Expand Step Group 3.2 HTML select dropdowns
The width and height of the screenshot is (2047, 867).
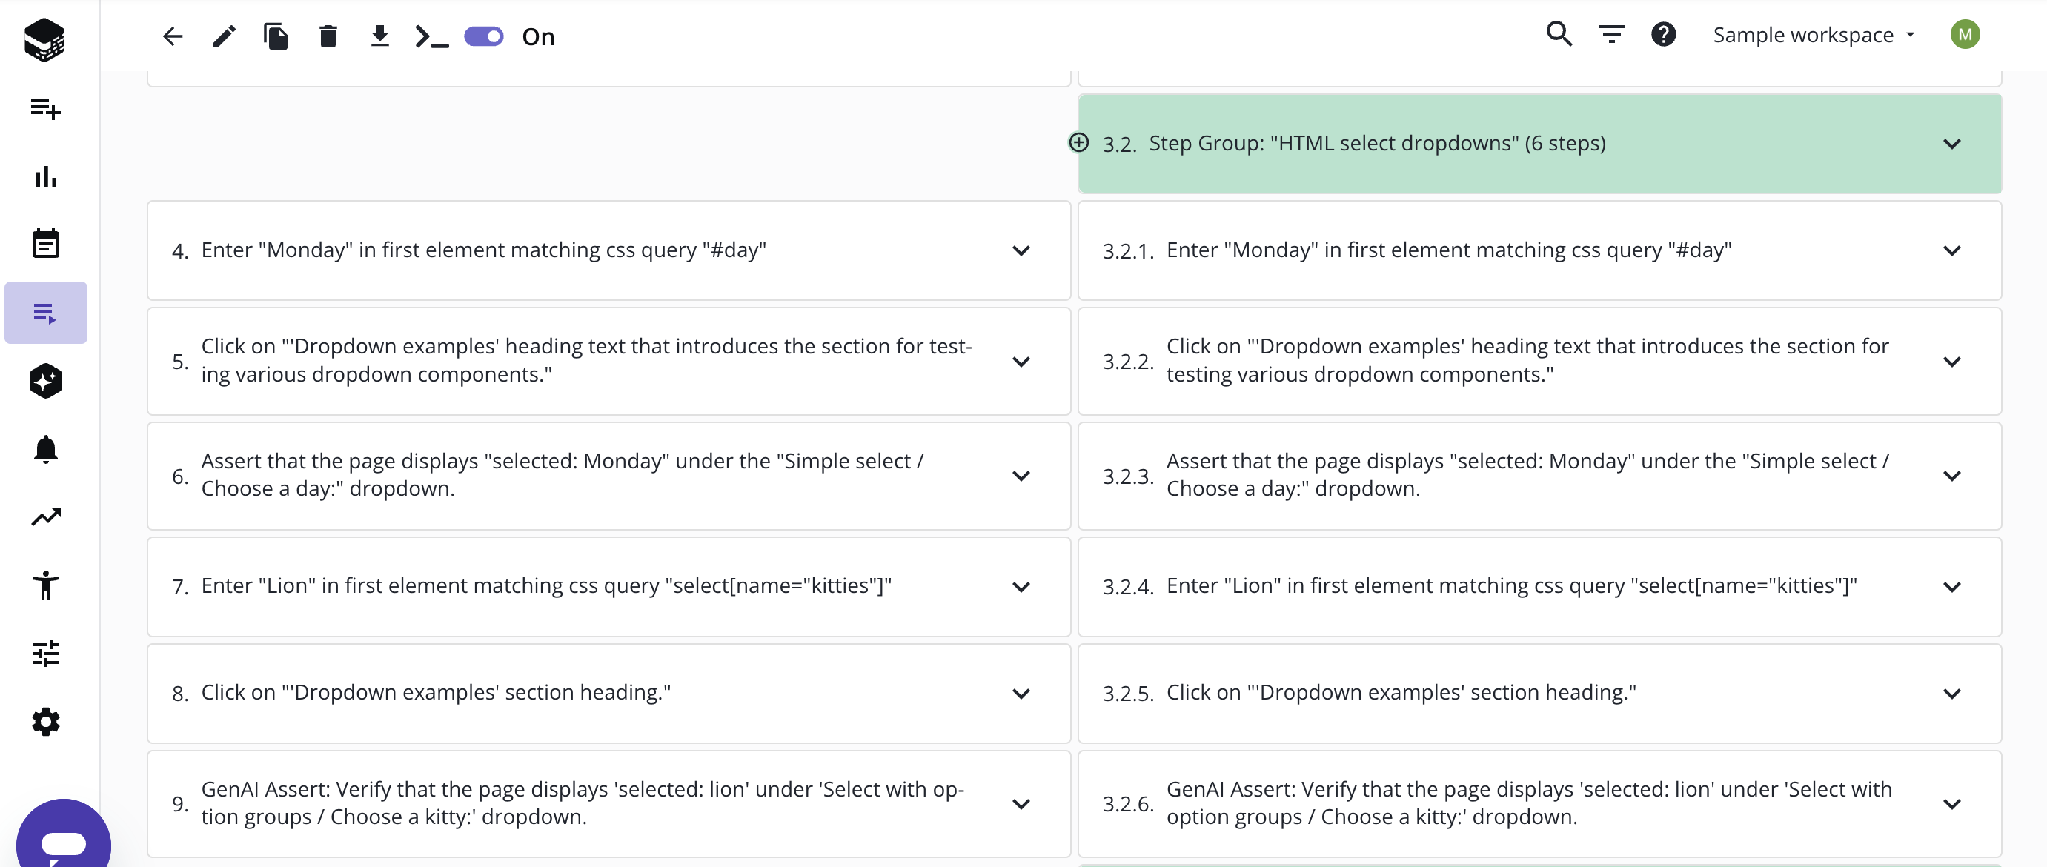pyautogui.click(x=1951, y=144)
